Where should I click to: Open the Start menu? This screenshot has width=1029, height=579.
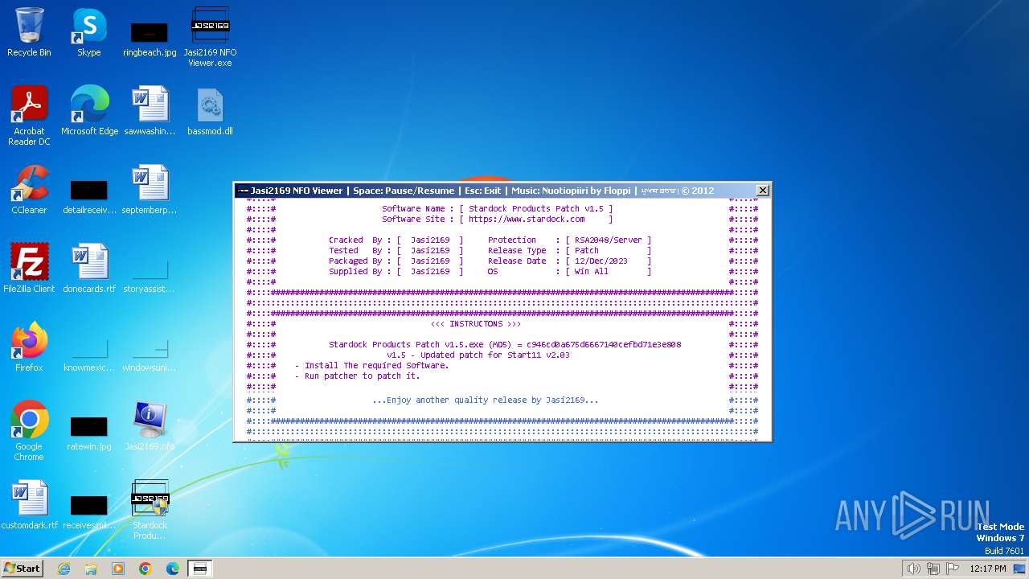23,569
